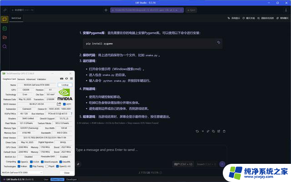The image size is (291, 182).
Task: Refresh GPU-Z data with refresh icon
Action: [x=66, y=79]
